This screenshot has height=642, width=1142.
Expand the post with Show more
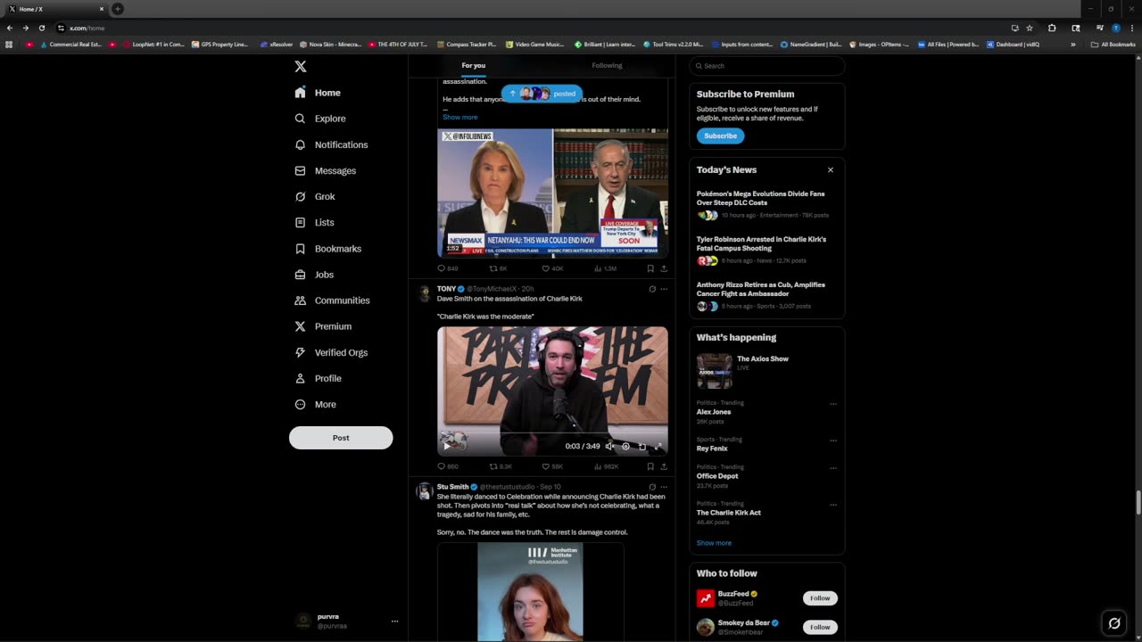click(x=459, y=117)
